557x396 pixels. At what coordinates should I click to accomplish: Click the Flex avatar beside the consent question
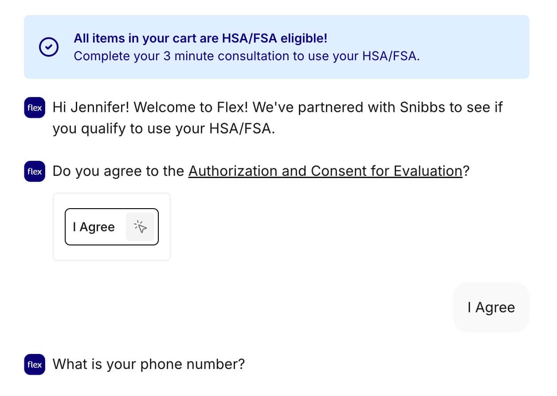click(x=35, y=171)
